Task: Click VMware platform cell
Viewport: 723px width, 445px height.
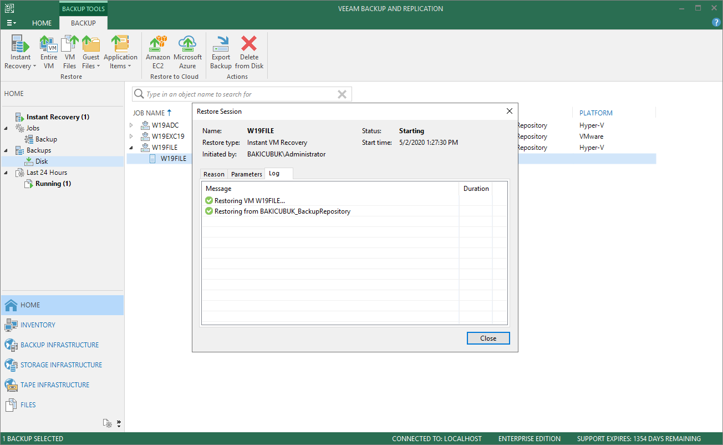Action: (x=592, y=136)
